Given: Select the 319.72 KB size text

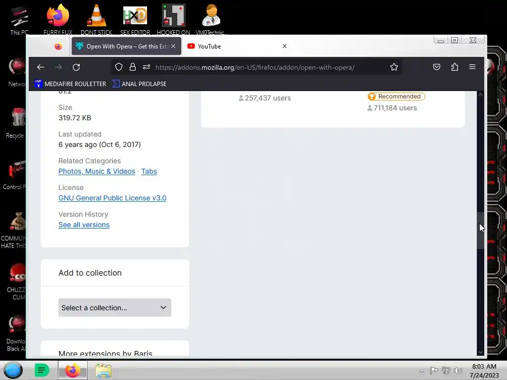Looking at the screenshot, I should [75, 118].
